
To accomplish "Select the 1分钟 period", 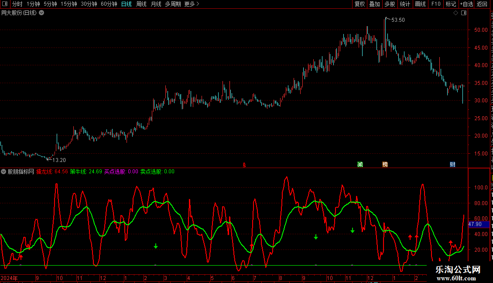I will [33, 4].
